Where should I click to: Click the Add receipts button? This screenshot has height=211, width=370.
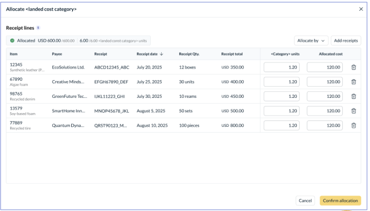pos(346,41)
